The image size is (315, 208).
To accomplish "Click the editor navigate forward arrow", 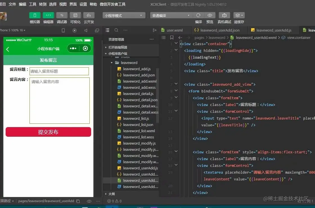I will (188, 37).
